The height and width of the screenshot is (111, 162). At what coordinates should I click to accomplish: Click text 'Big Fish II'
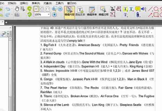click(50, 45)
